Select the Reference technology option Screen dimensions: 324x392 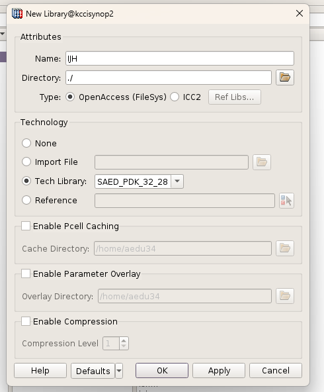point(26,200)
